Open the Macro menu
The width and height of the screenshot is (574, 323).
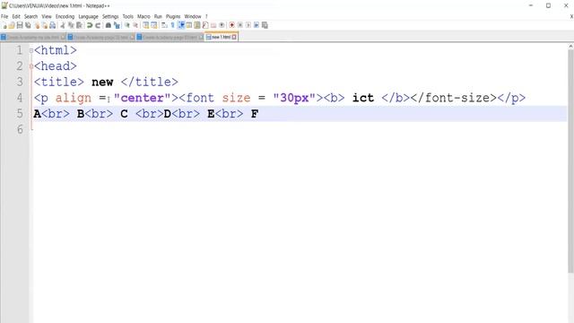click(143, 16)
